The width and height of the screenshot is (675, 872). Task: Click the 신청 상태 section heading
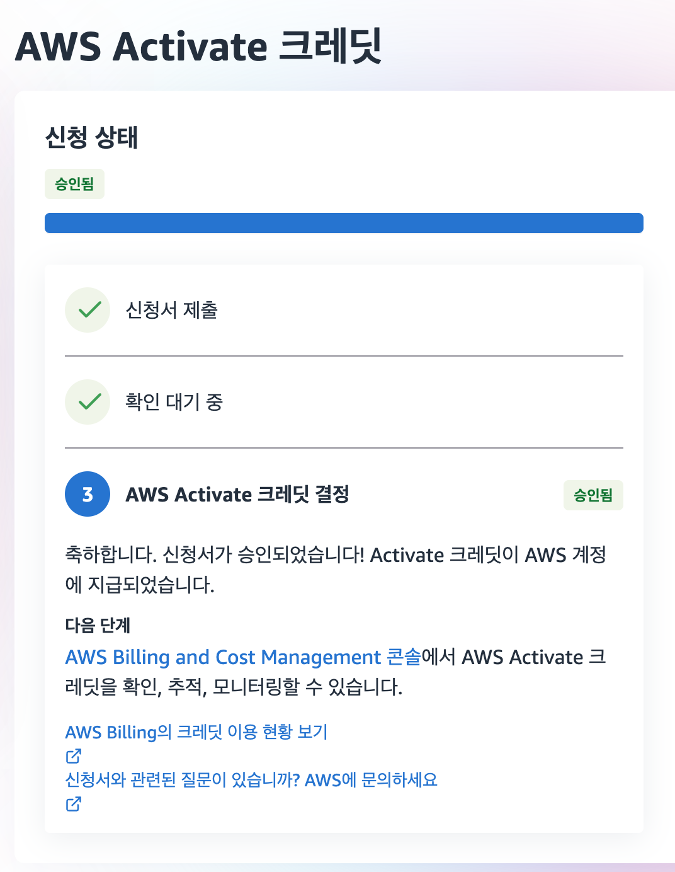[x=92, y=137]
